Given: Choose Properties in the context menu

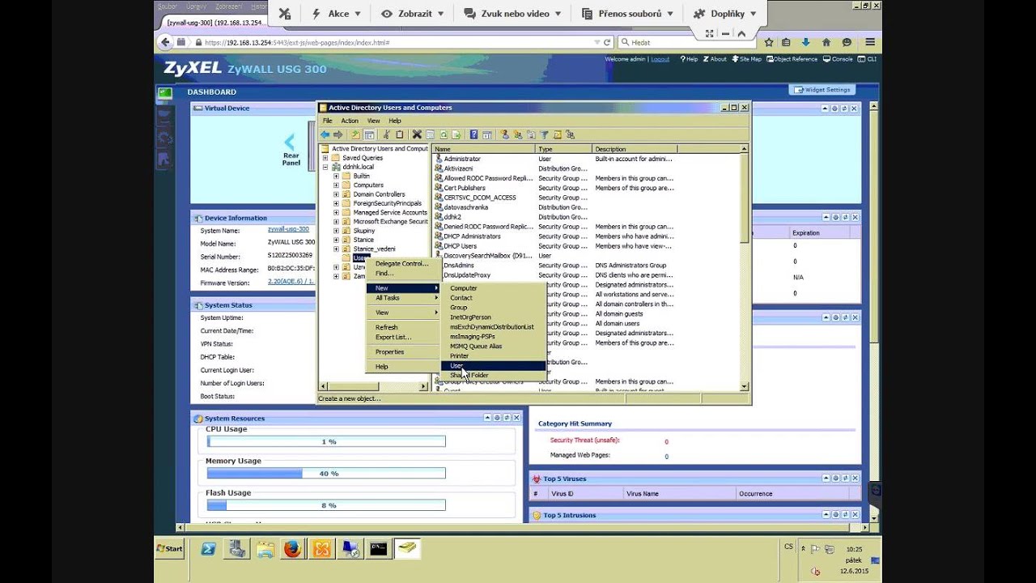Looking at the screenshot, I should 402,352.
